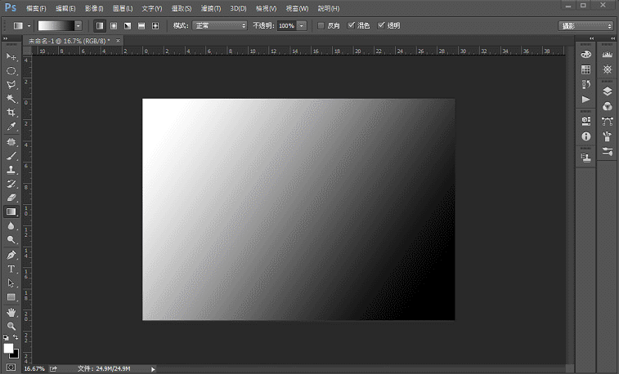Viewport: 619px width, 374px height.
Task: Select the Gradient tool in toolbox
Action: tap(11, 211)
